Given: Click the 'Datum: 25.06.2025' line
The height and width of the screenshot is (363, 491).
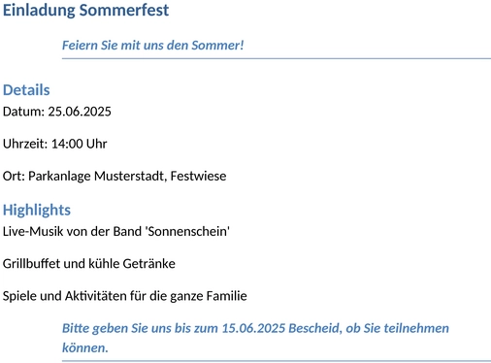Looking at the screenshot, I should click(57, 112).
